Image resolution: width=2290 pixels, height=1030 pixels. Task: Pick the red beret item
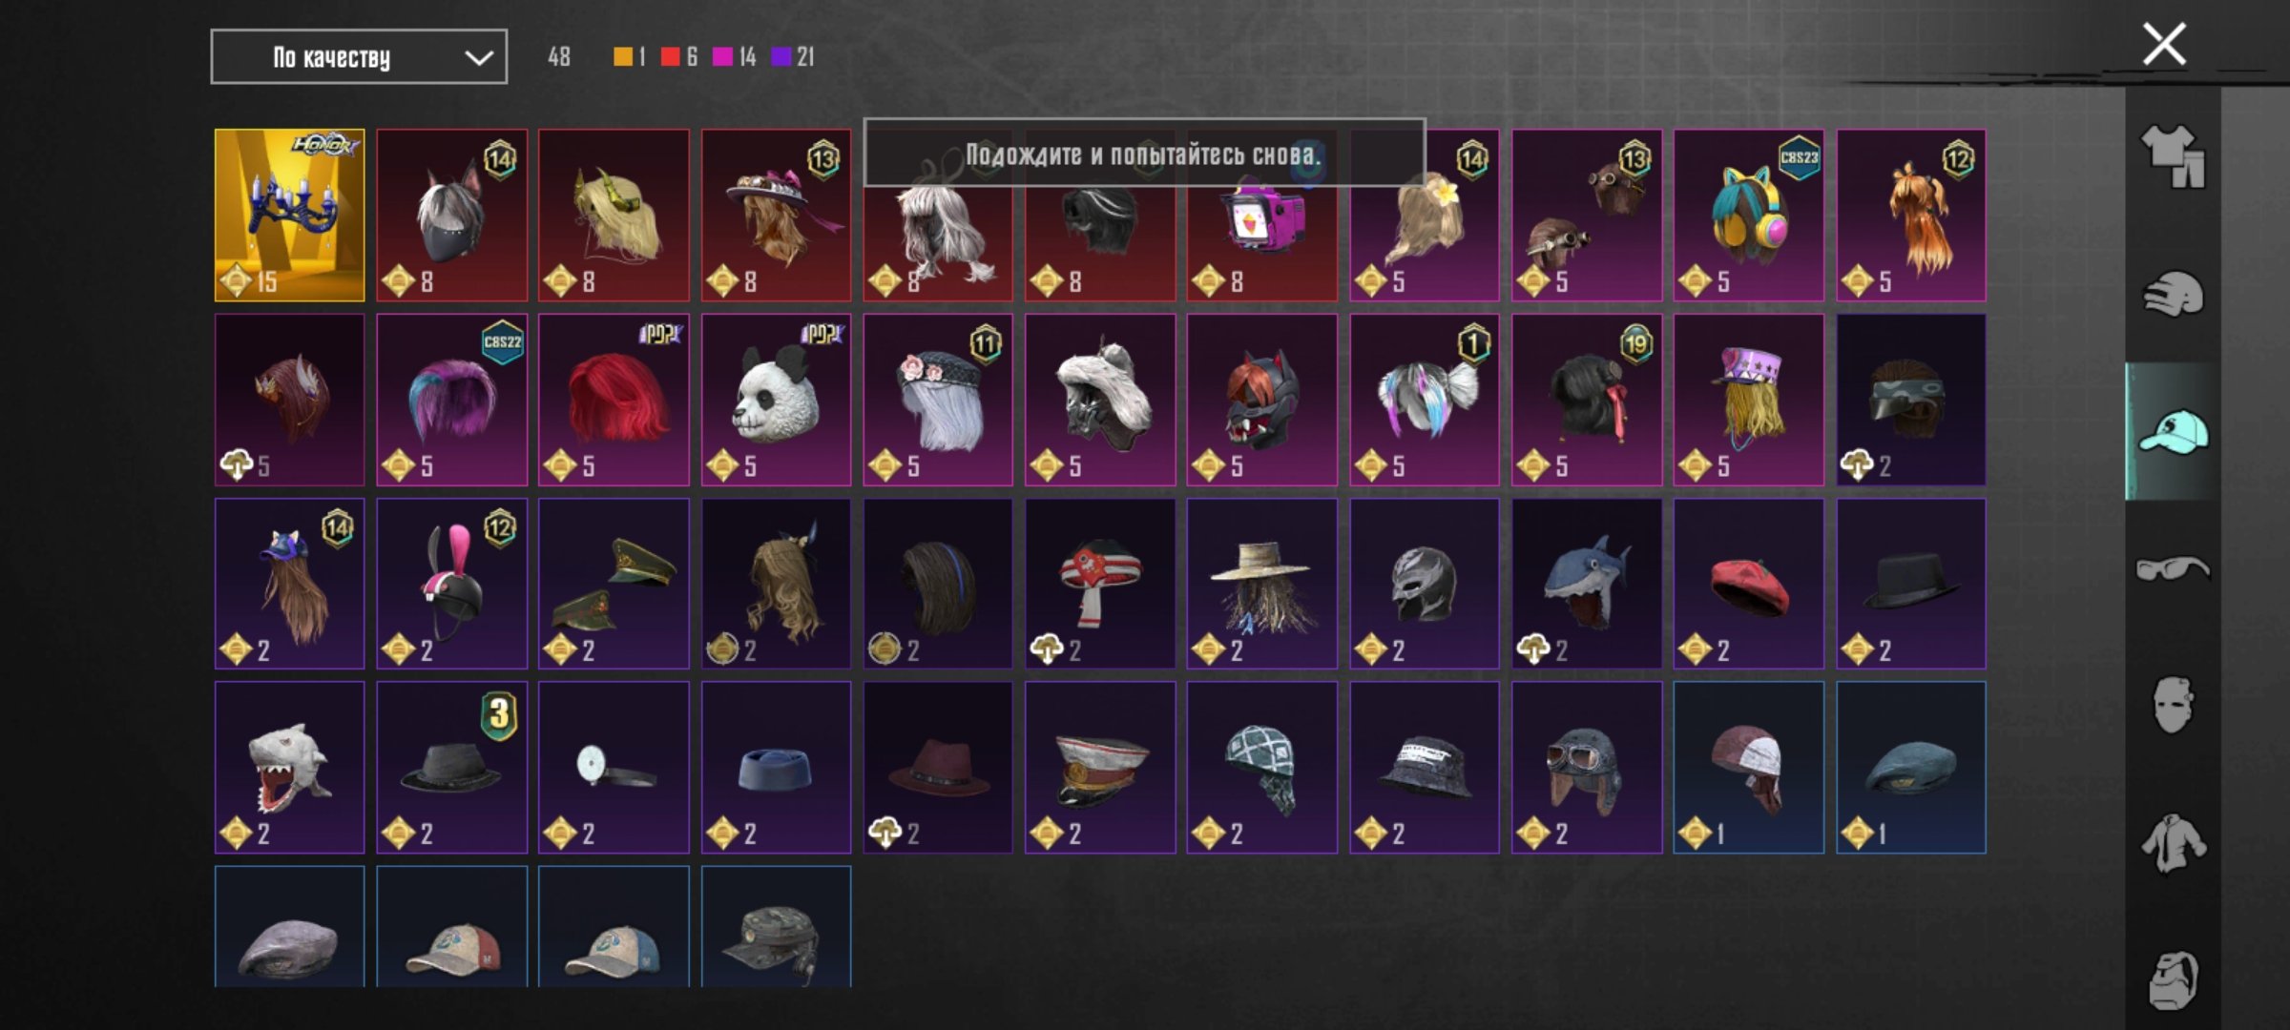click(1748, 584)
